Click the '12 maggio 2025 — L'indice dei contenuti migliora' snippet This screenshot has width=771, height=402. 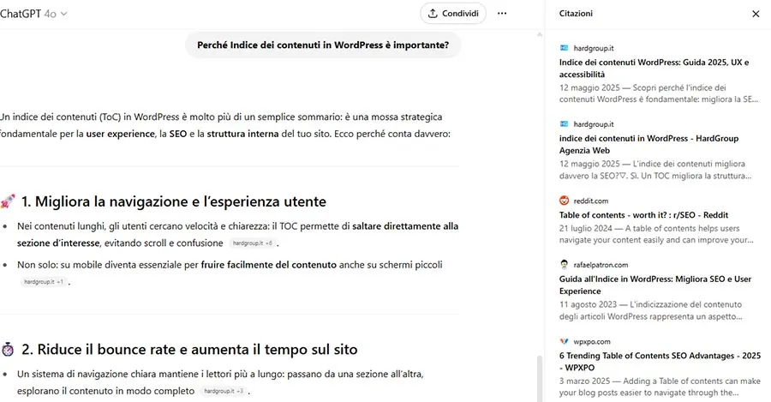(x=655, y=170)
